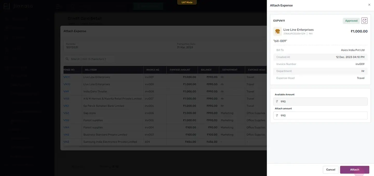This screenshot has width=374, height=176.
Task: Open expense link VN10
Action: (x=67, y=85)
